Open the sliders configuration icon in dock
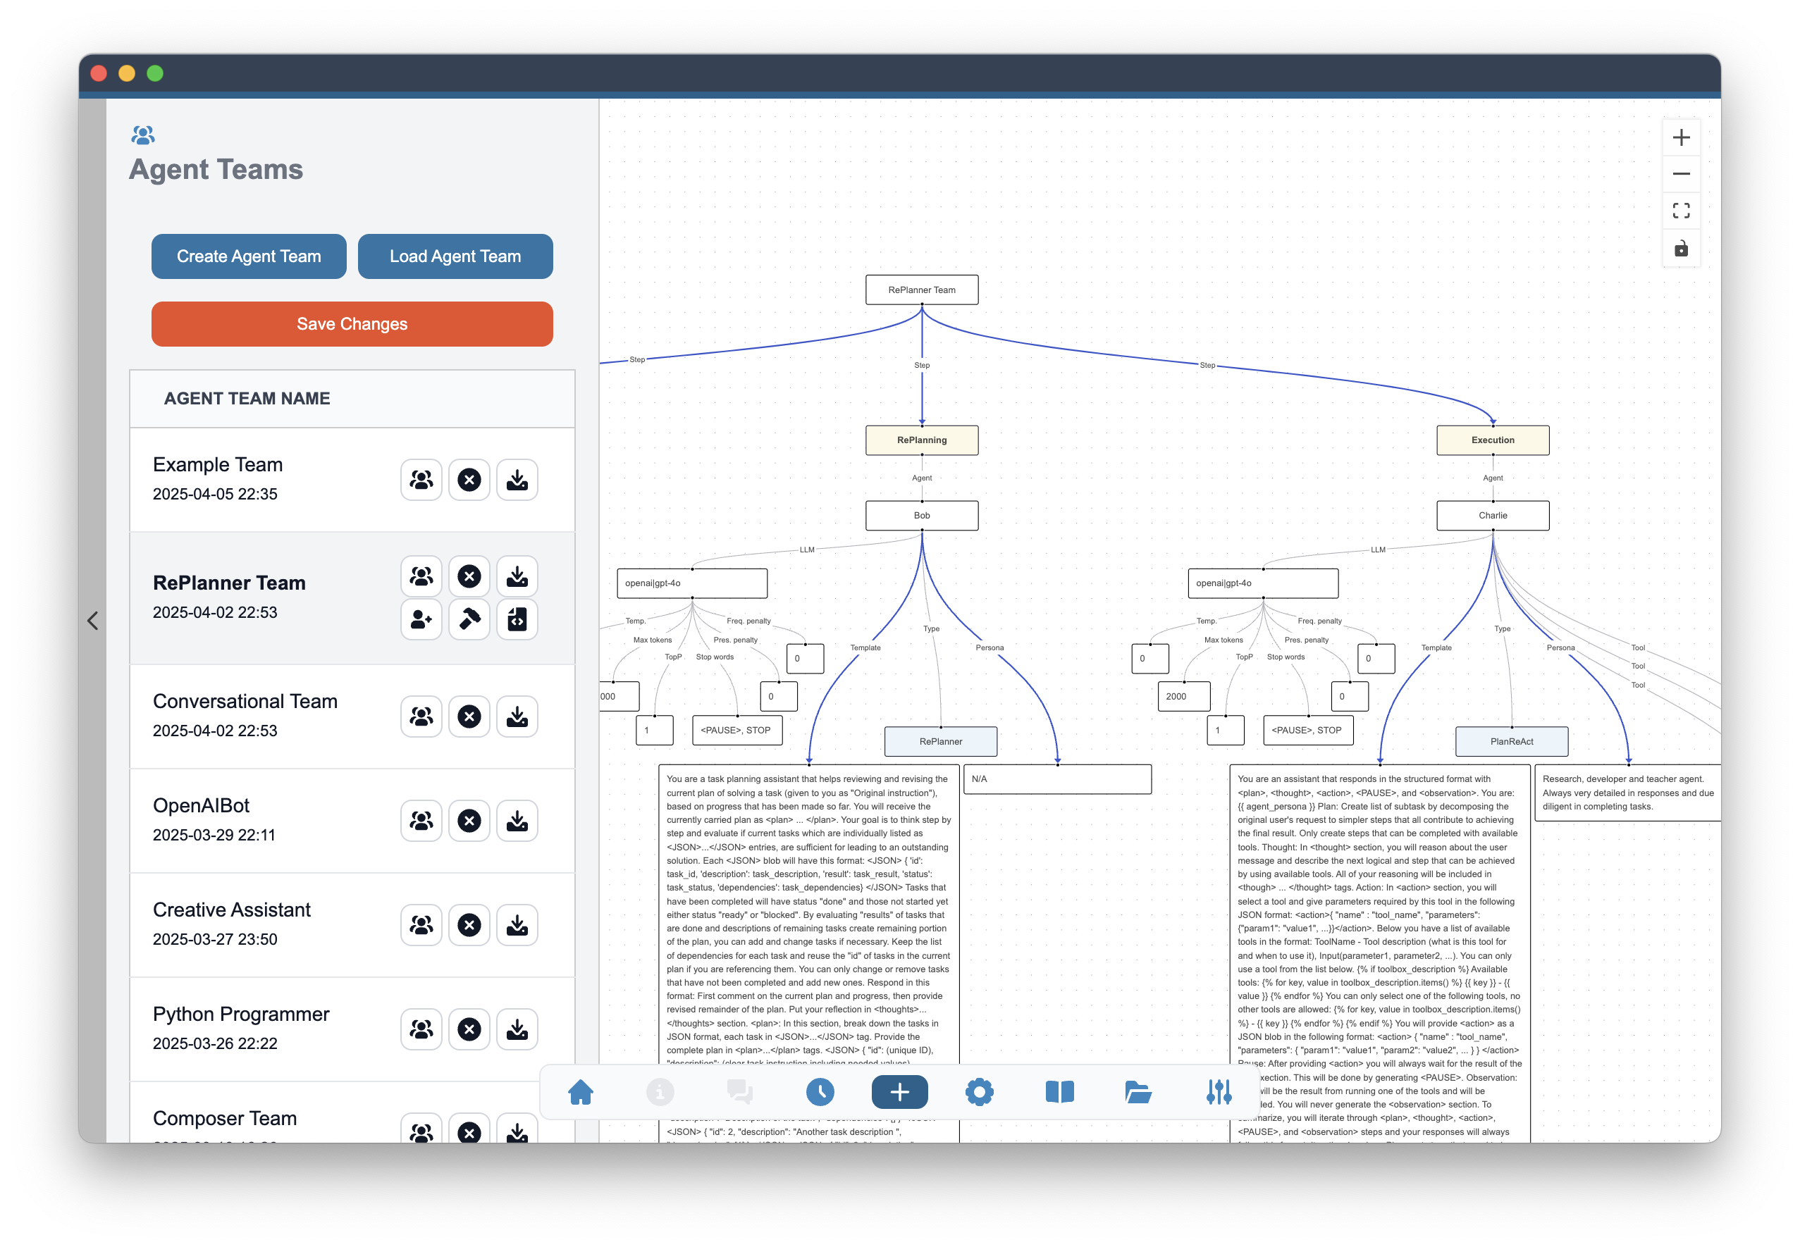 pyautogui.click(x=1218, y=1091)
